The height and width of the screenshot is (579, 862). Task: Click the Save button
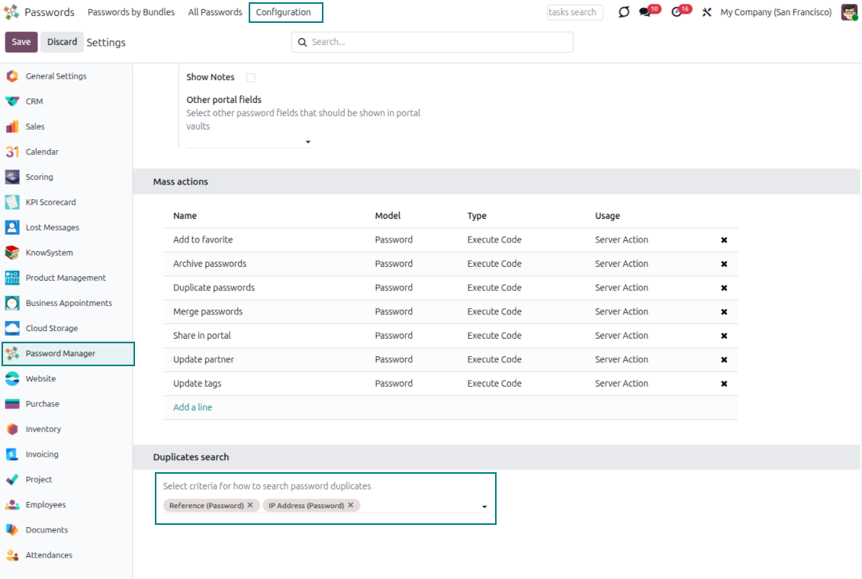[21, 42]
